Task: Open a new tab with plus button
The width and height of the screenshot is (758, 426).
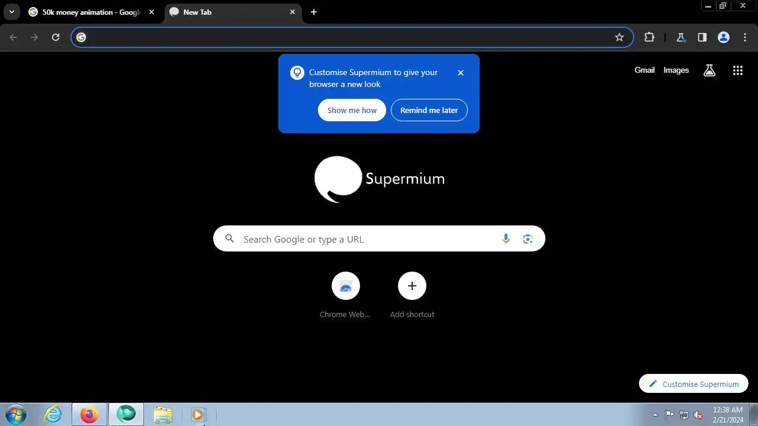Action: tap(314, 12)
